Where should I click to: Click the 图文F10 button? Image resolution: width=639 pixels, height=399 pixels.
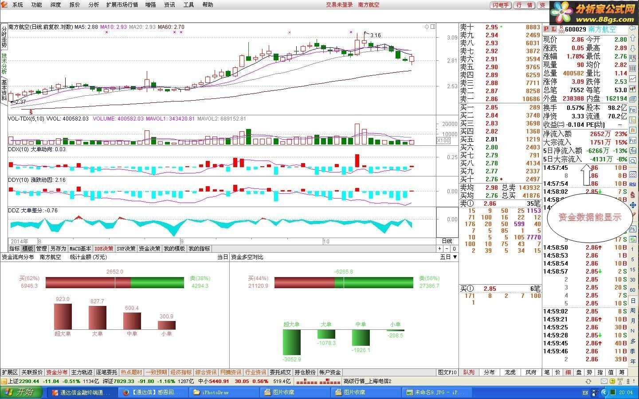tap(447, 372)
